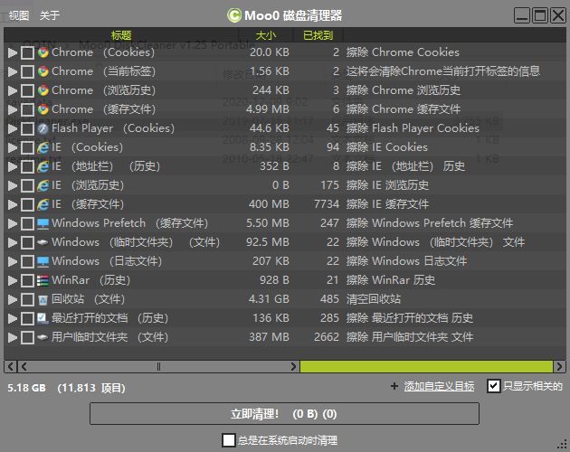570x452 pixels.
Task: Click the 擦除 Chrome Cookies description
Action: [x=403, y=52]
